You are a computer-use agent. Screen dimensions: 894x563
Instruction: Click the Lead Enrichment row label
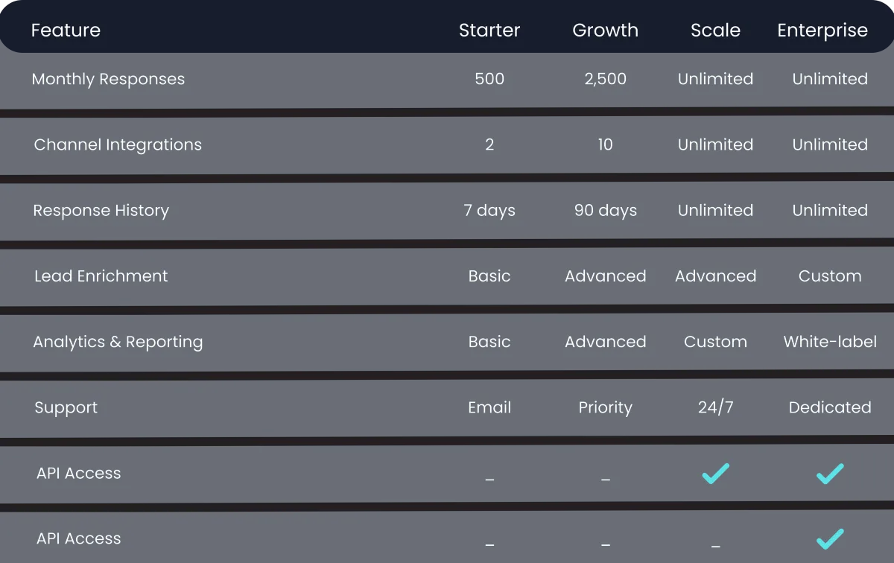click(101, 276)
